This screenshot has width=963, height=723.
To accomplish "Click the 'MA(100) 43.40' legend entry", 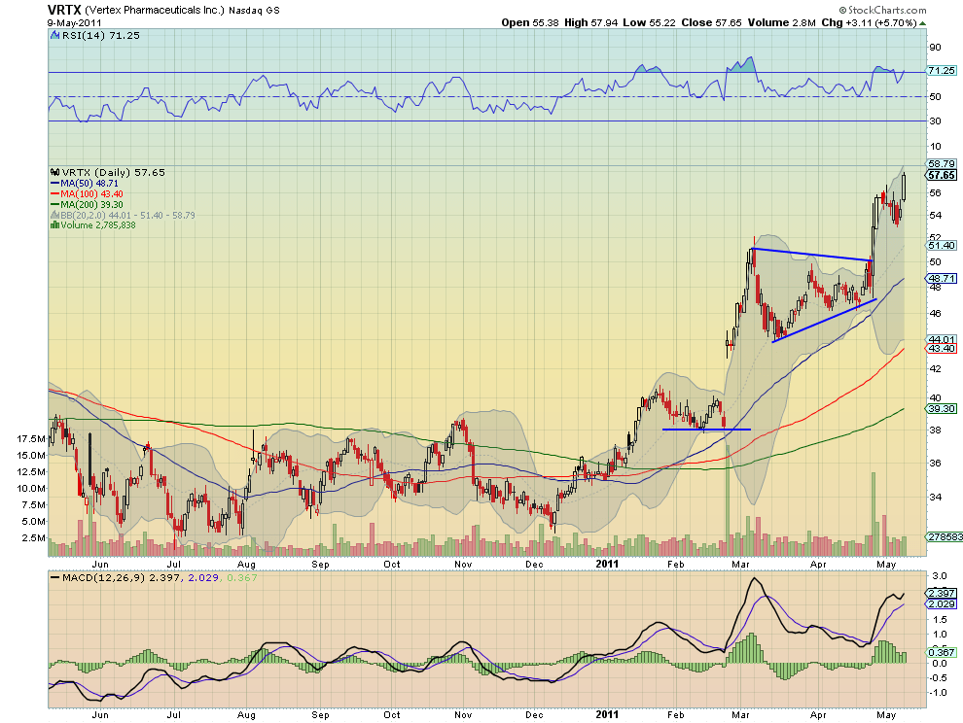I will (91, 194).
